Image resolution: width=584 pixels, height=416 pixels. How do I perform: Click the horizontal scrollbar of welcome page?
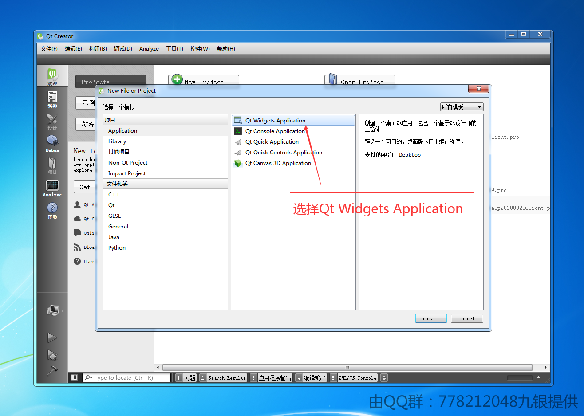coord(347,367)
